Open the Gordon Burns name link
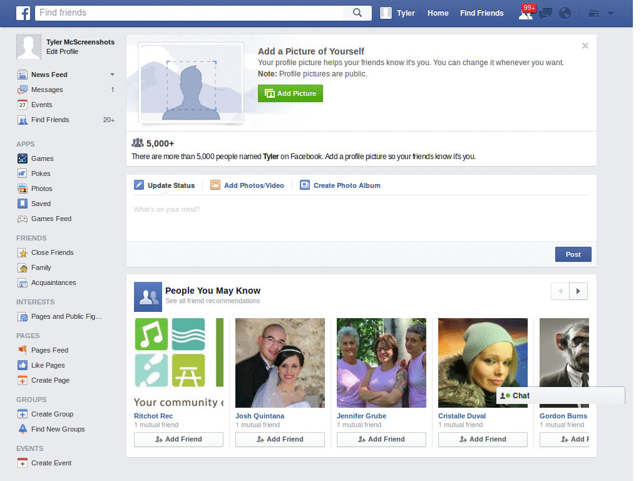The image size is (641, 481). pos(563,416)
